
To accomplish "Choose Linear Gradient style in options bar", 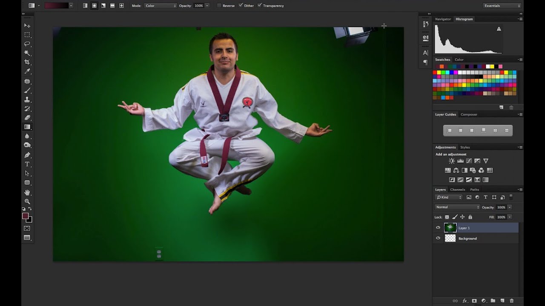I will coord(85,6).
